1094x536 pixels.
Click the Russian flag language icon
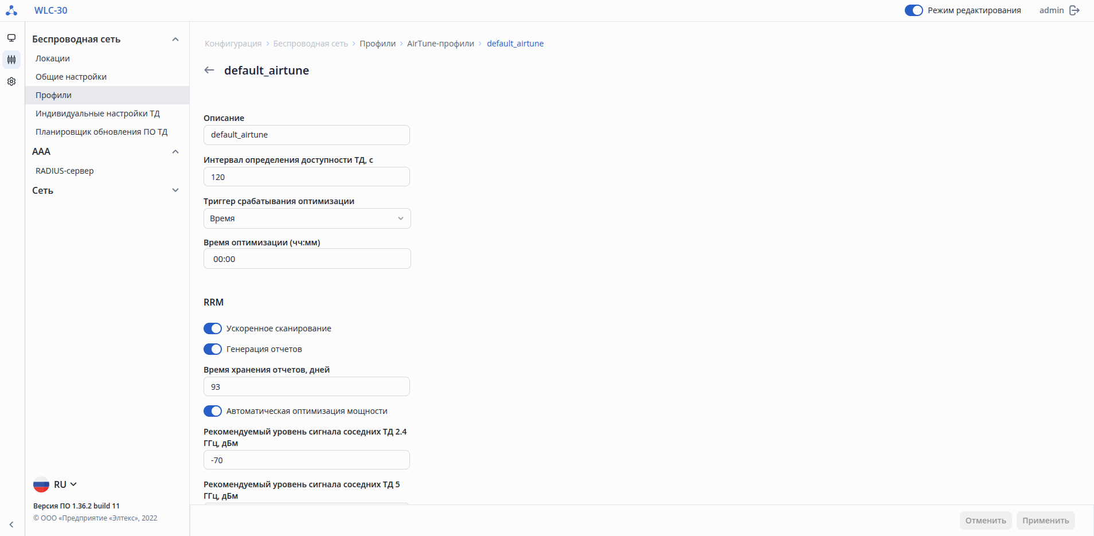[41, 485]
